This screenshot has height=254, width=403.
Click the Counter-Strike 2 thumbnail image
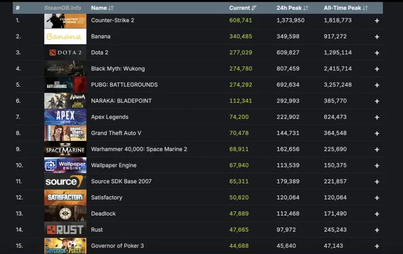pos(65,20)
